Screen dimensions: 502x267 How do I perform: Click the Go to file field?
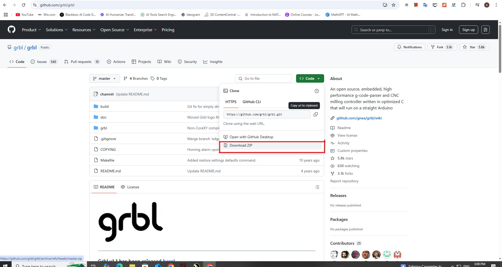(x=263, y=78)
